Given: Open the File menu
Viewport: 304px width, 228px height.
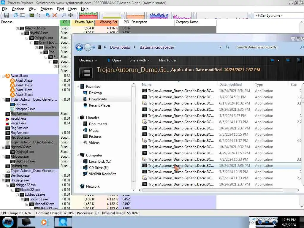Looking at the screenshot, I should click(x=5, y=9).
